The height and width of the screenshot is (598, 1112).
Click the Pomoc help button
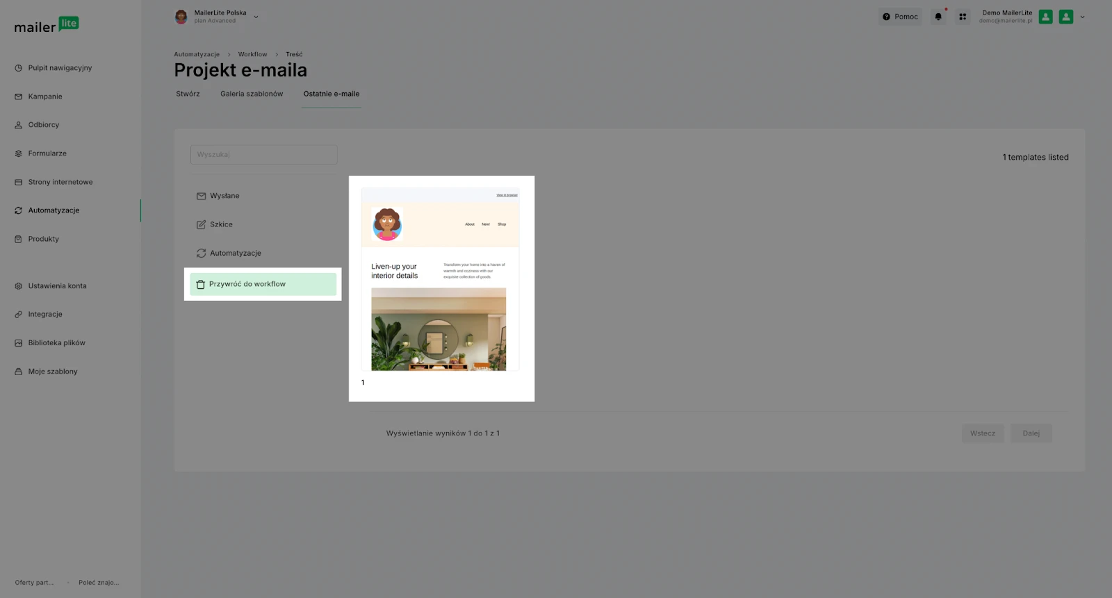coord(900,17)
